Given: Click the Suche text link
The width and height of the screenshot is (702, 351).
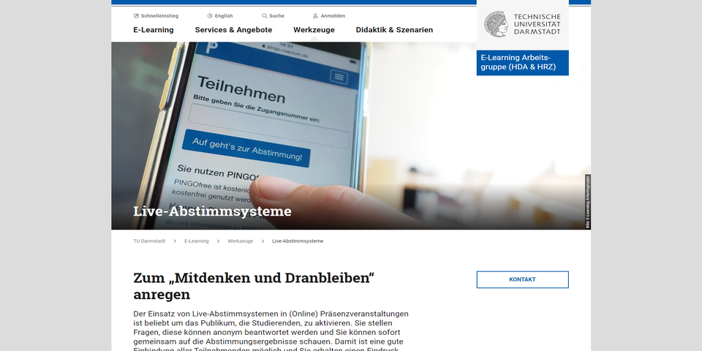Looking at the screenshot, I should coord(276,15).
